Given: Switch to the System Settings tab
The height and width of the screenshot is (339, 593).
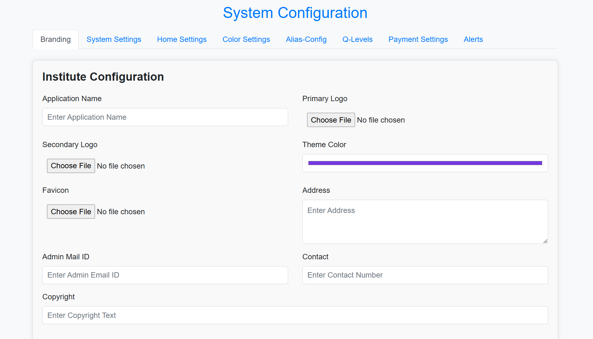Looking at the screenshot, I should point(114,39).
